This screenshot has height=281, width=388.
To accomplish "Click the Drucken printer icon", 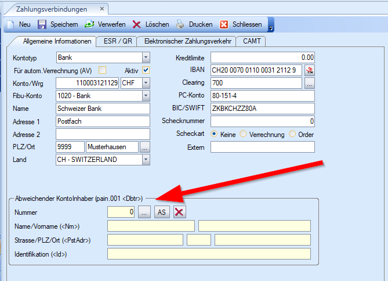I will click(x=180, y=24).
